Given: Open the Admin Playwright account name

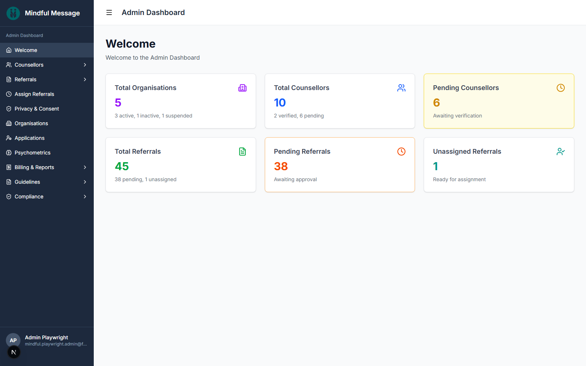Looking at the screenshot, I should click(x=47, y=337).
